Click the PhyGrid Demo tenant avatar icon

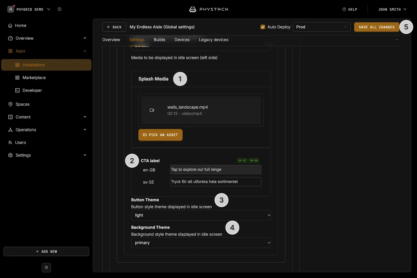[11, 9]
